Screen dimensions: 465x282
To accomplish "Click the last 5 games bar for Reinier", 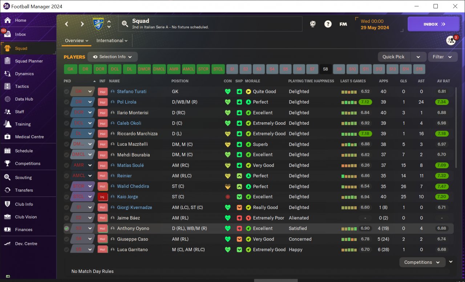I will (349, 176).
